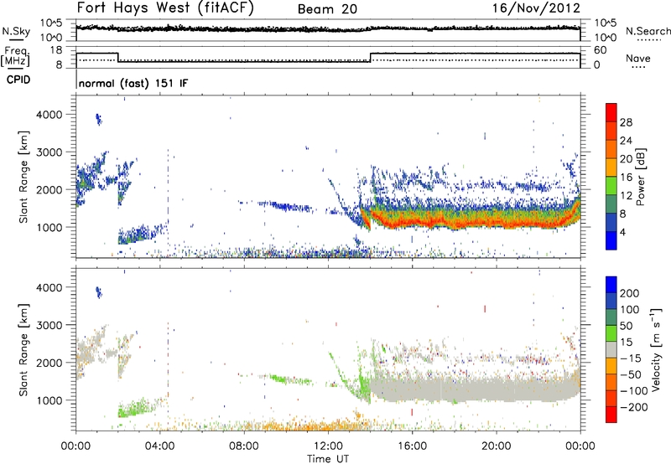Click the "4" value on power color bar
Viewport: 671px width, 464px height.
622,233
